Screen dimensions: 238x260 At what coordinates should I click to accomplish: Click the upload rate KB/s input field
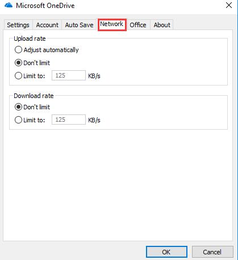pos(69,75)
